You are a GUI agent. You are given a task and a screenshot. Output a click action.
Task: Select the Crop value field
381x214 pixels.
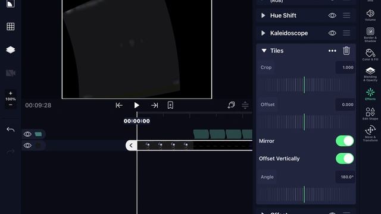[x=345, y=67]
